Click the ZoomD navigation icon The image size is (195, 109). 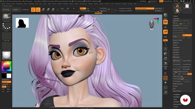[165, 58]
